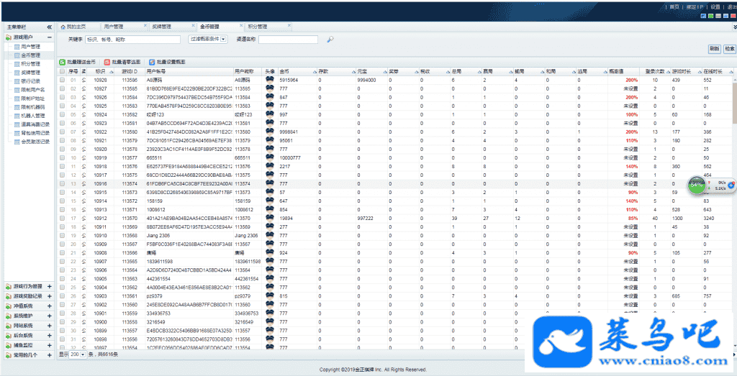Screen dimensions: 737x376
Task: Click the sort arrow on 金币 column
Action: [313, 72]
